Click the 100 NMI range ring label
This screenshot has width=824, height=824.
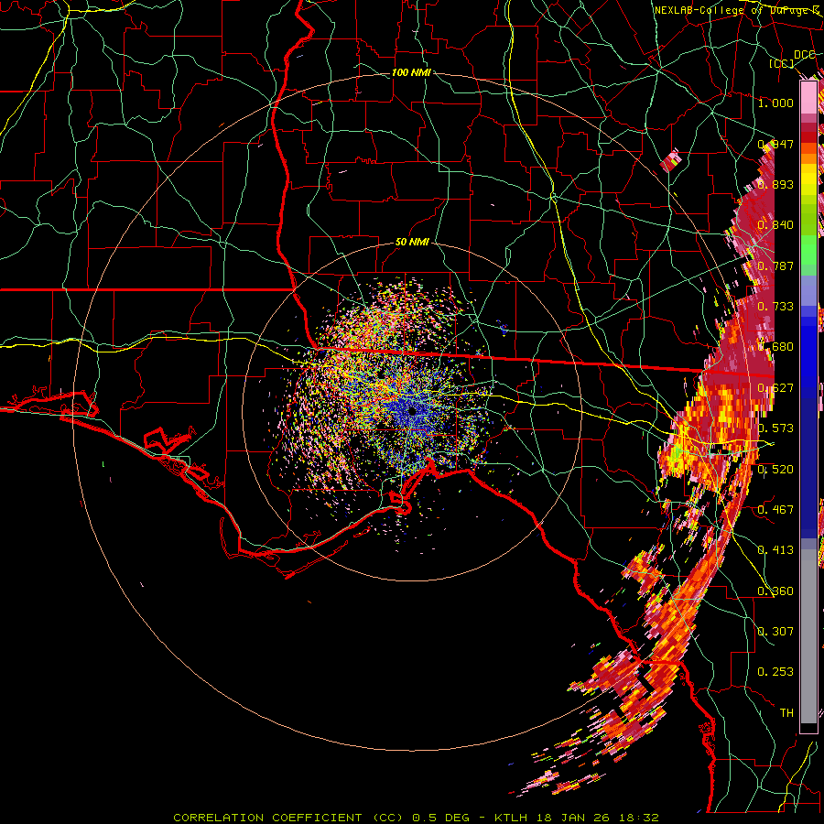click(411, 72)
